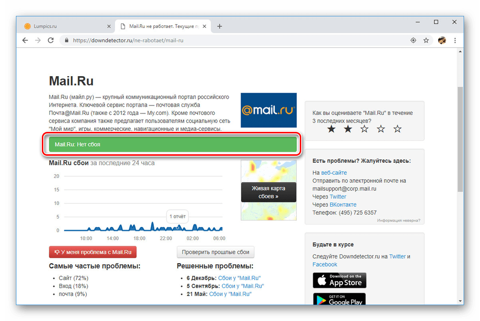This screenshot has height=321, width=480.
Task: Open the Chrome three-dot menu
Action: click(x=455, y=40)
